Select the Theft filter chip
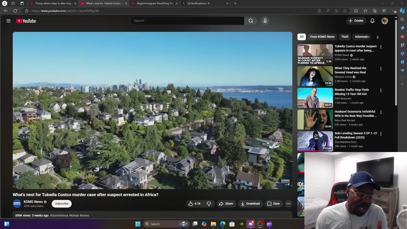The width and height of the screenshot is (407, 229). pyautogui.click(x=345, y=37)
